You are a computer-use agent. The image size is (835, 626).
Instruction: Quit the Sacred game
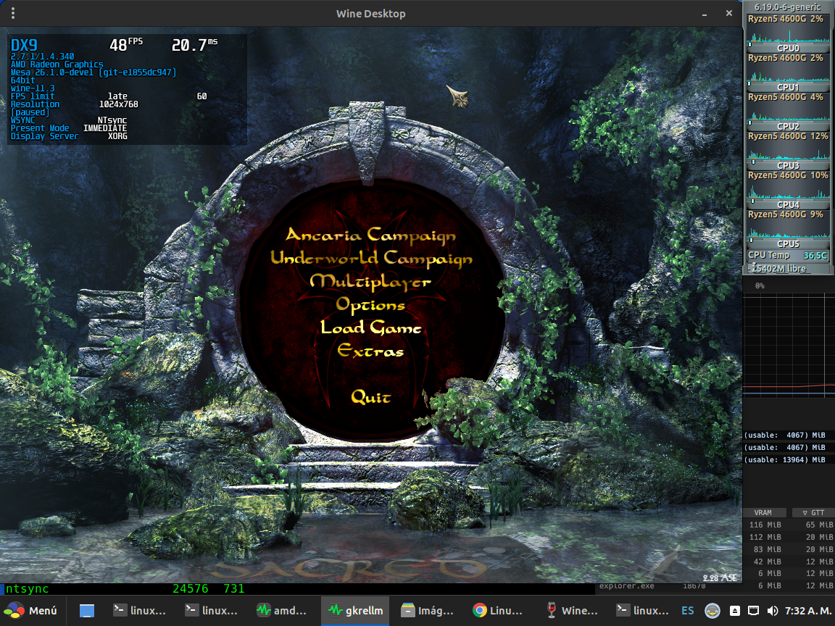pos(370,396)
